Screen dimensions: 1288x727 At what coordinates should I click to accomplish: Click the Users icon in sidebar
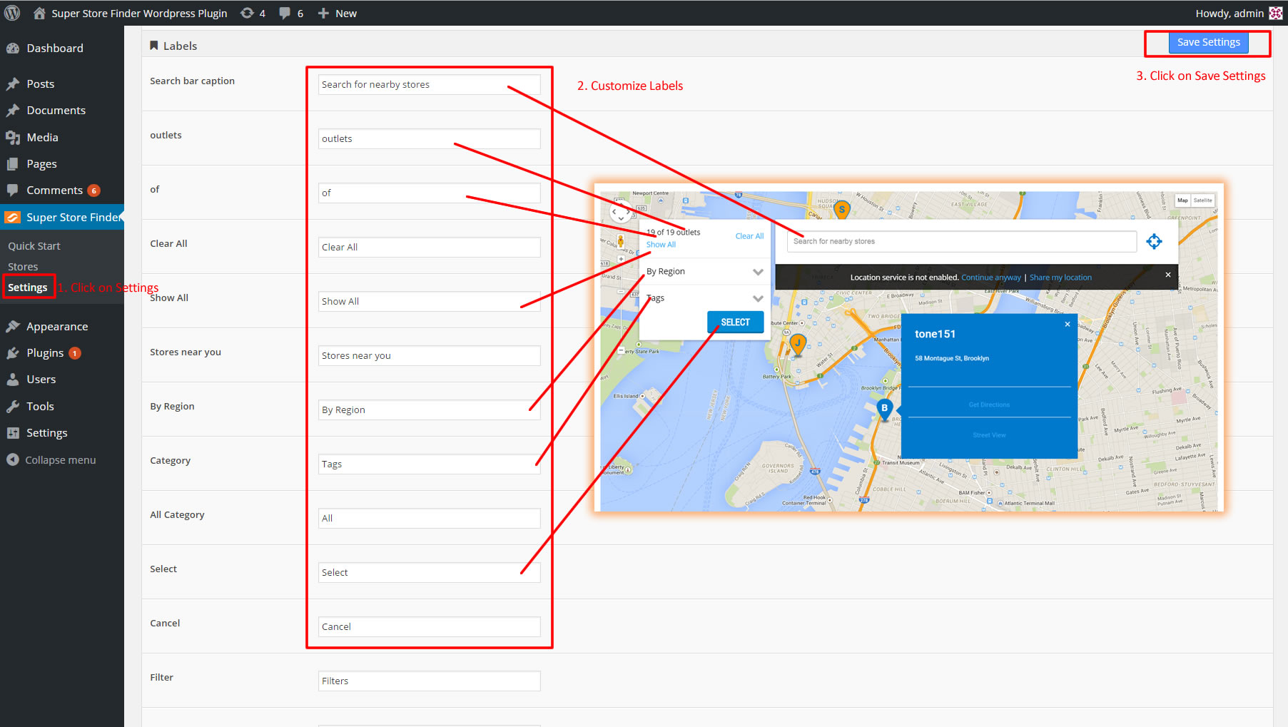13,380
